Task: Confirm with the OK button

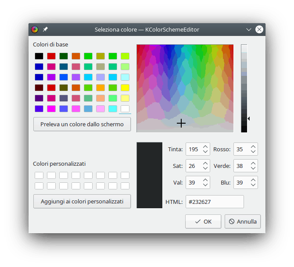Action: [203, 221]
